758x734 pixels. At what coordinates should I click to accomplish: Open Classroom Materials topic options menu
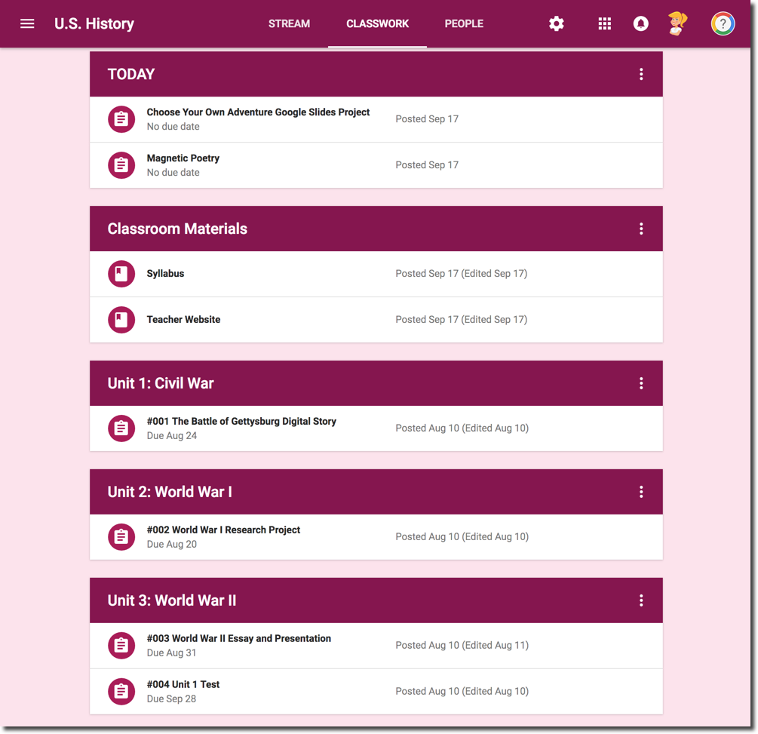click(641, 229)
